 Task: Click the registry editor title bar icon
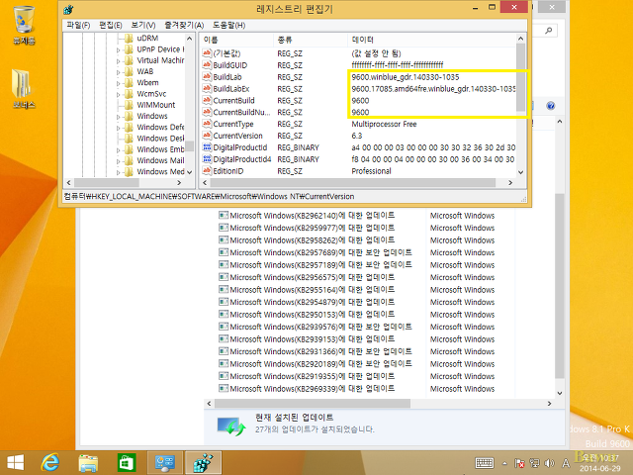pyautogui.click(x=68, y=9)
